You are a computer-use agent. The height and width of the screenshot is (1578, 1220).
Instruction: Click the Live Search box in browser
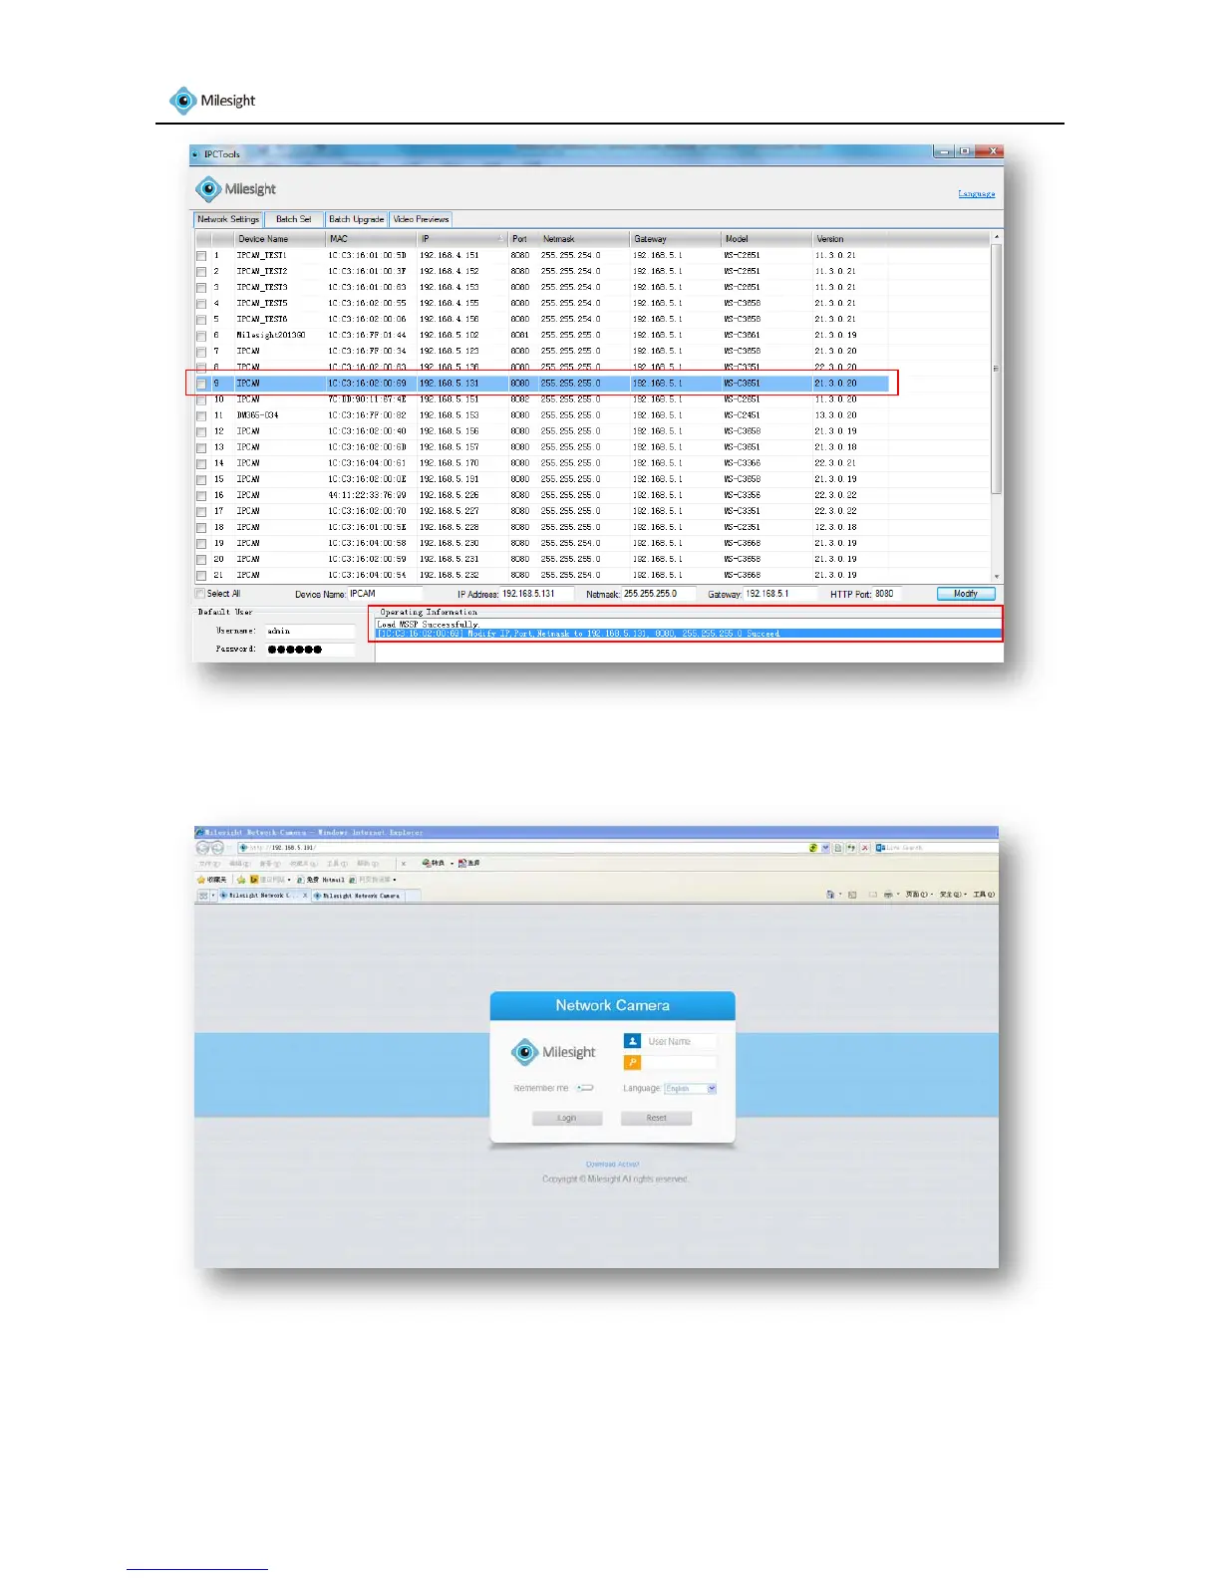tap(935, 848)
